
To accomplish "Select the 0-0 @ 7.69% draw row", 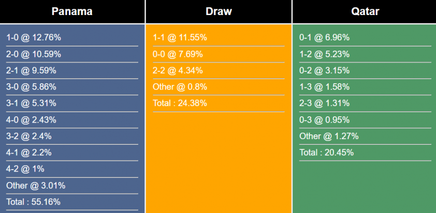I will pos(178,54).
